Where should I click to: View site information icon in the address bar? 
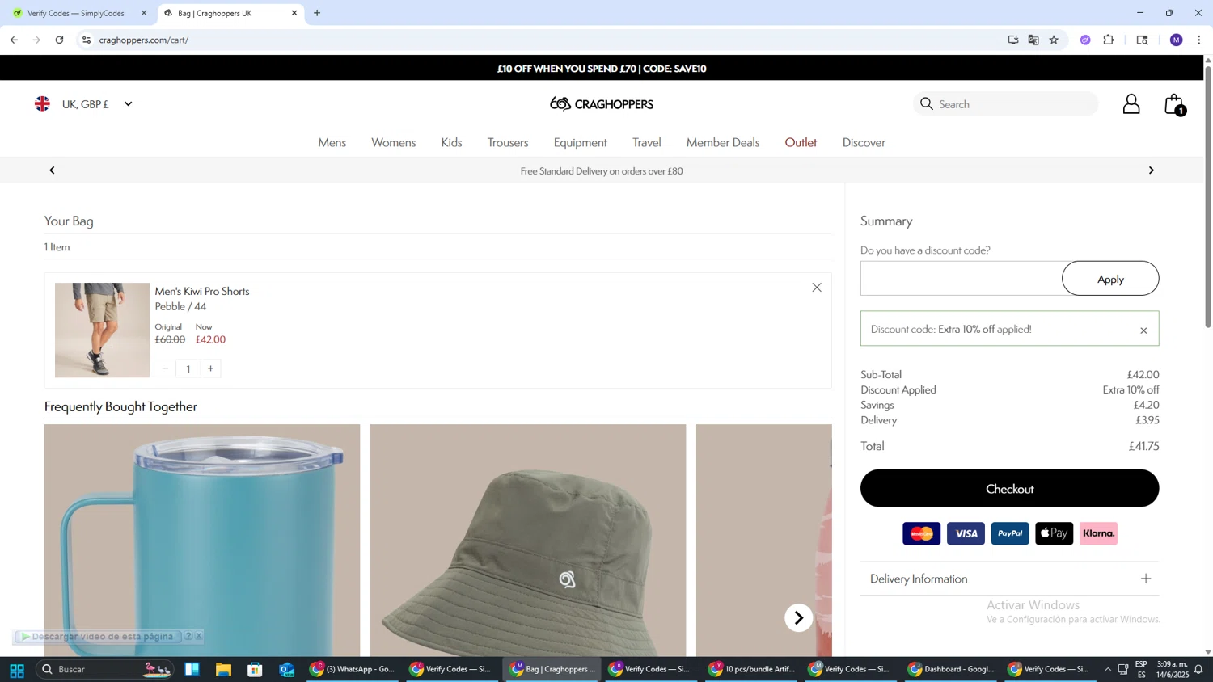(x=87, y=40)
